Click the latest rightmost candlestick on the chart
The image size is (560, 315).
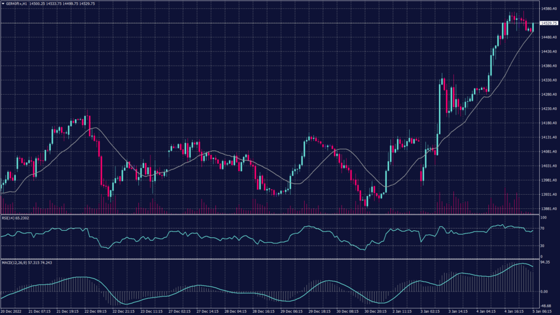click(533, 27)
